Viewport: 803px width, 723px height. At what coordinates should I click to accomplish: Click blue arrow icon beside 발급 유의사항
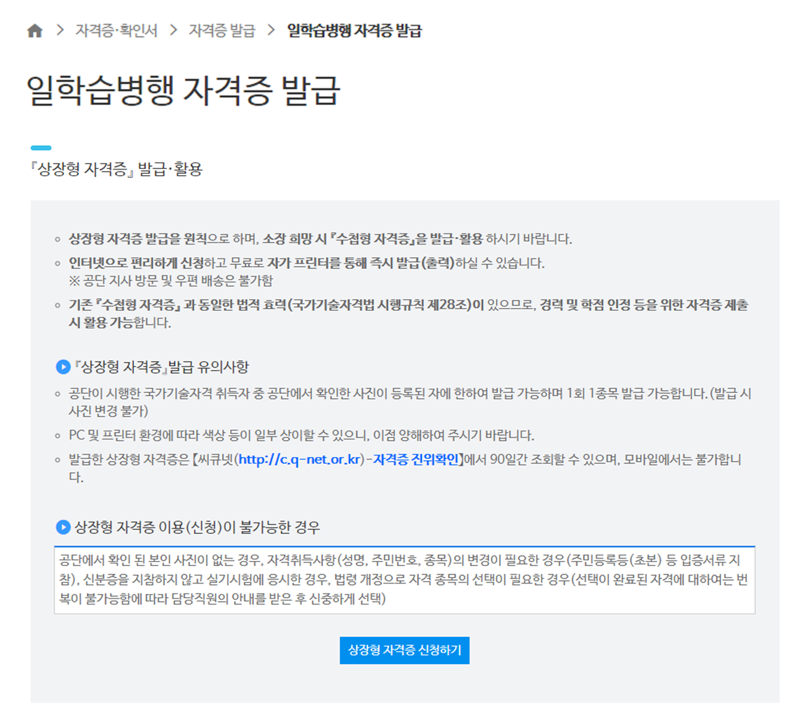click(x=63, y=367)
